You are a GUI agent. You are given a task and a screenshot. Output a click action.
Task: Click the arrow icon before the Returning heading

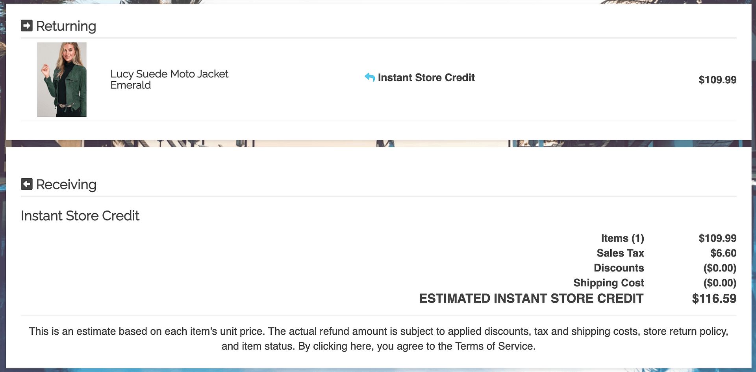pos(27,25)
